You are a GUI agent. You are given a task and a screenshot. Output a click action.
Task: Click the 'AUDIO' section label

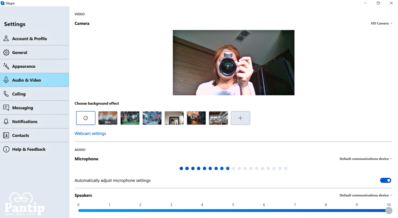(x=80, y=150)
